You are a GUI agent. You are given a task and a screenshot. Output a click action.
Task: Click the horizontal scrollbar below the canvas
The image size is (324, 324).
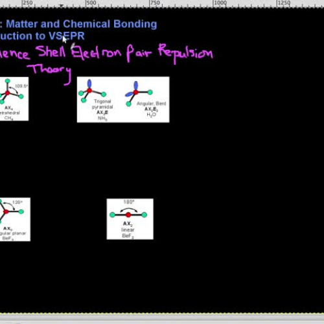coord(162,318)
